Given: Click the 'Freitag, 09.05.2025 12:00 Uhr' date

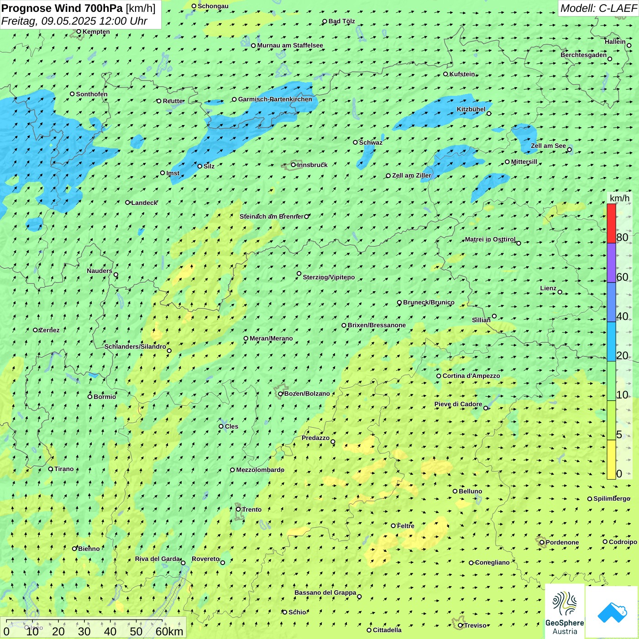Looking at the screenshot, I should [74, 21].
